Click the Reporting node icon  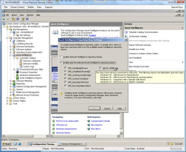[14, 84]
